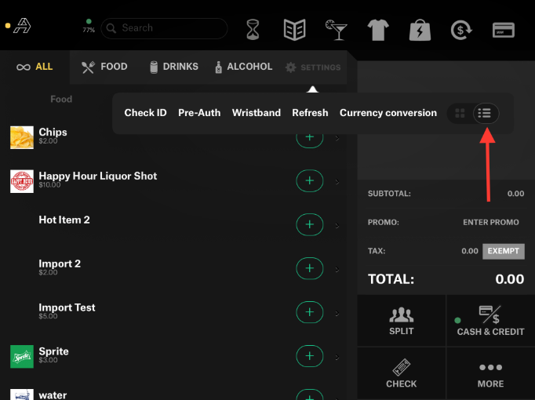Select the cocktail glass icon
The height and width of the screenshot is (400, 535).
(337, 30)
